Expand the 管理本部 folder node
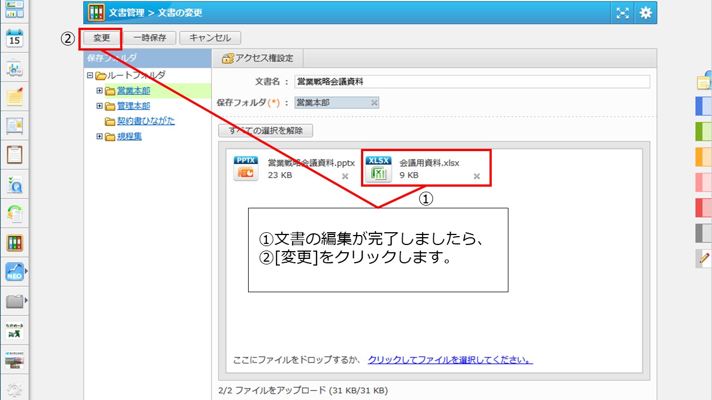Image resolution: width=712 pixels, height=400 pixels. [100, 106]
